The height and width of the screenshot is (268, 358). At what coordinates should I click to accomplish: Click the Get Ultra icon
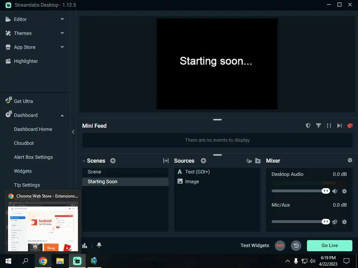[8, 100]
